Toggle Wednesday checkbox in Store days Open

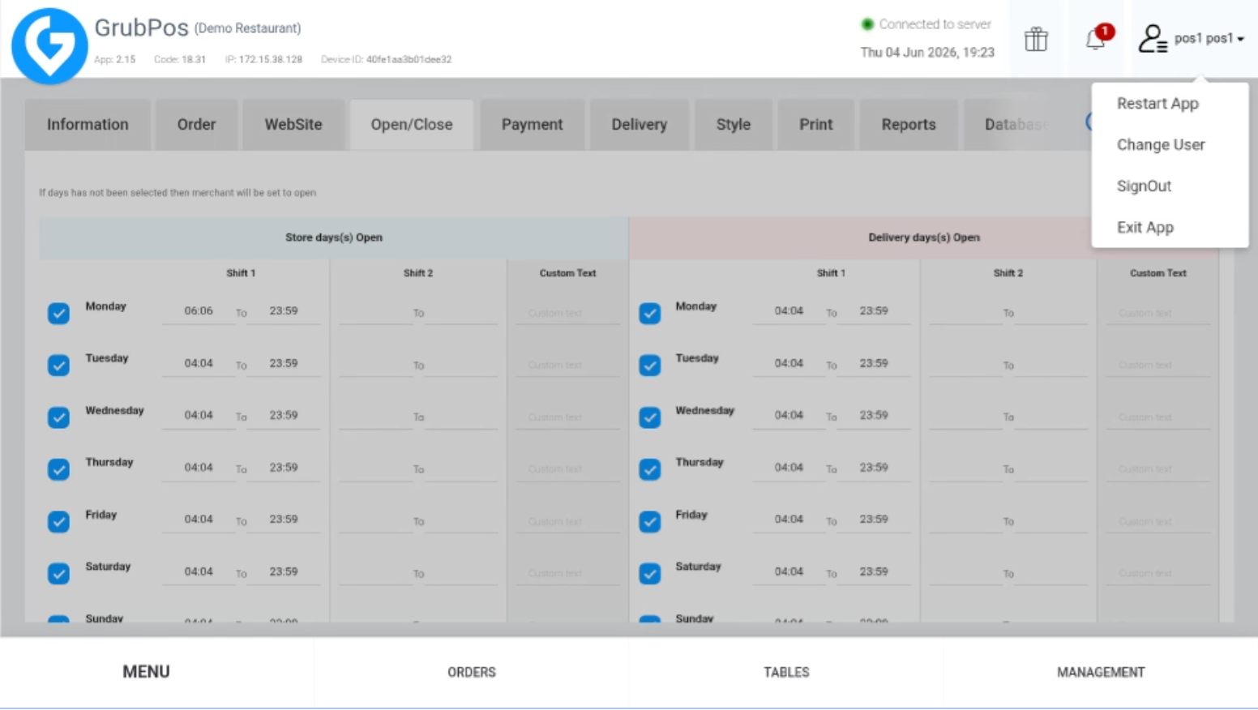click(x=58, y=417)
